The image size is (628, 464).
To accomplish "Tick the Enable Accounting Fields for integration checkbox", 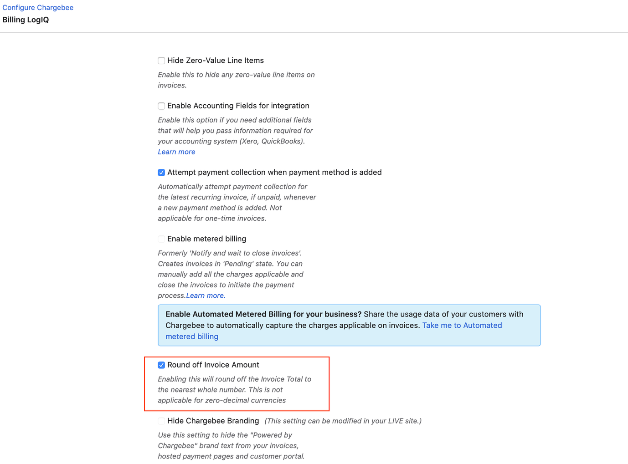I will (161, 106).
